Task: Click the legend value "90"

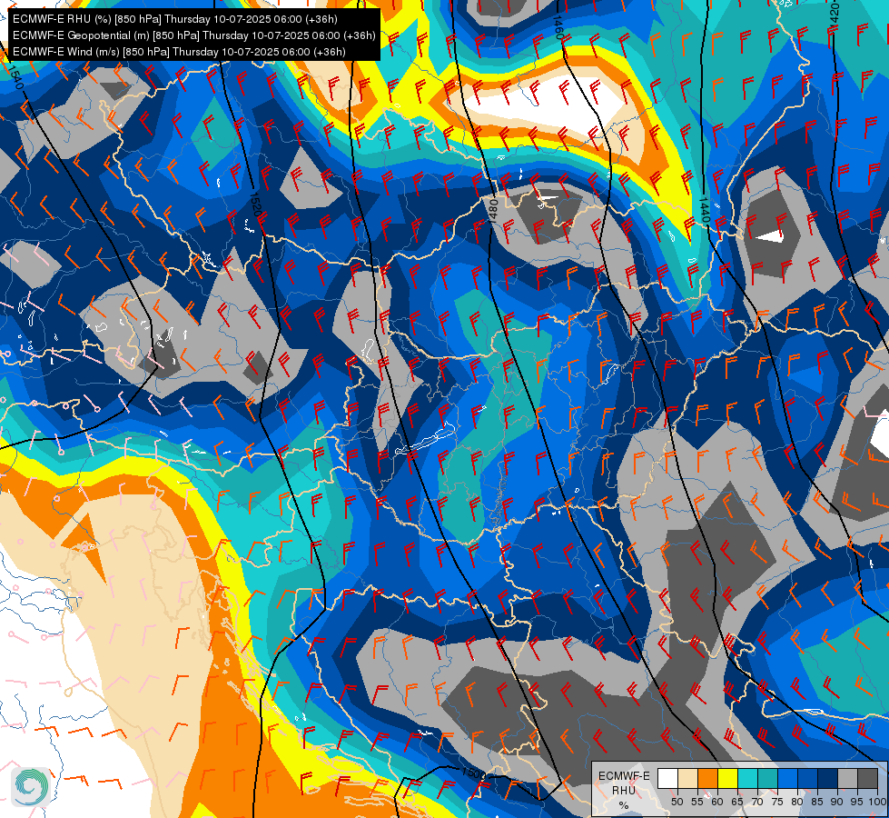Action: (837, 802)
